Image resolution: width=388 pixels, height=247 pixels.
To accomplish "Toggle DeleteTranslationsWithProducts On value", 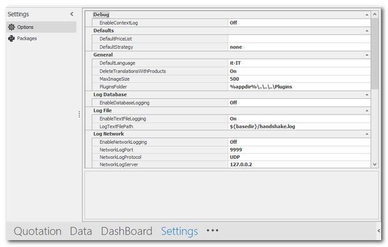I will [299, 71].
